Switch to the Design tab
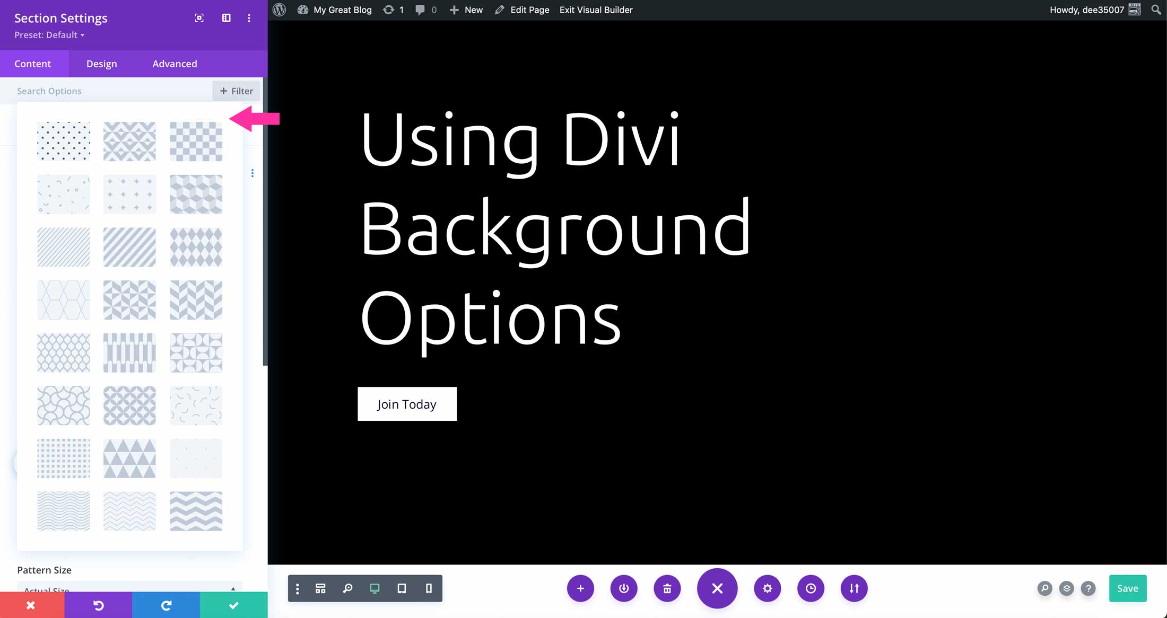 101,64
